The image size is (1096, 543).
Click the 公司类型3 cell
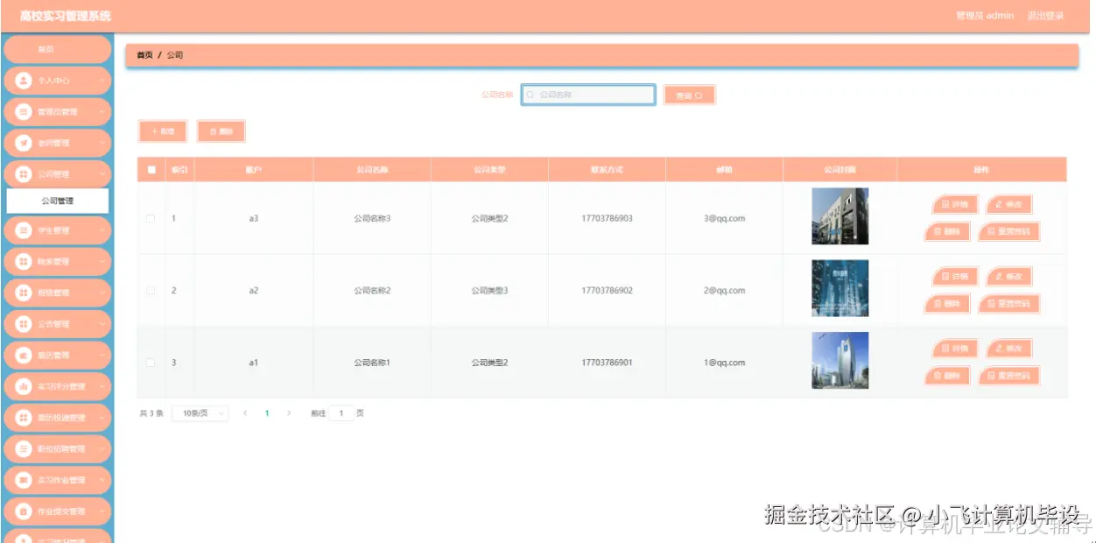(489, 290)
